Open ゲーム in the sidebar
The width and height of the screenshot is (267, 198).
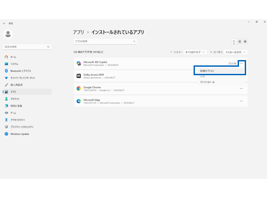coord(27,113)
